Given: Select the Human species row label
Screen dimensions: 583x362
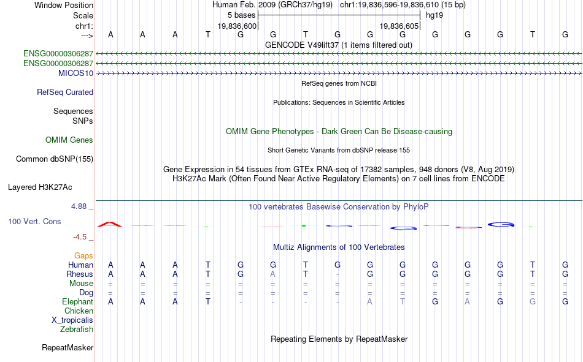Looking at the screenshot, I should pyautogui.click(x=80, y=265).
